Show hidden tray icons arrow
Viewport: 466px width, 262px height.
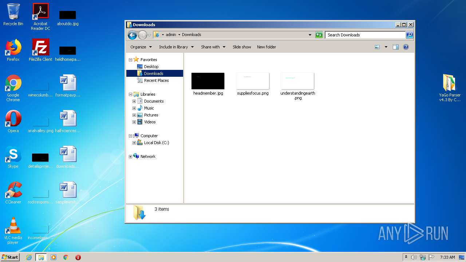[406, 257]
